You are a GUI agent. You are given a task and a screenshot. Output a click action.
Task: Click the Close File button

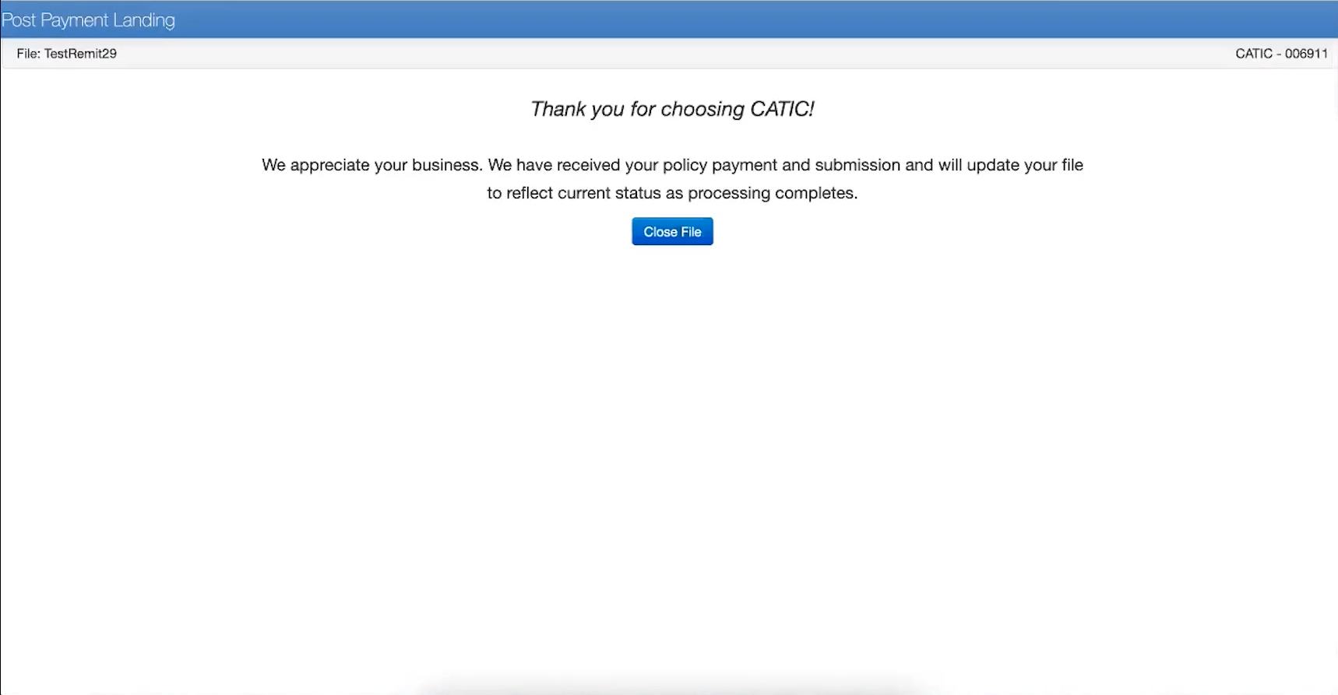[x=672, y=231]
